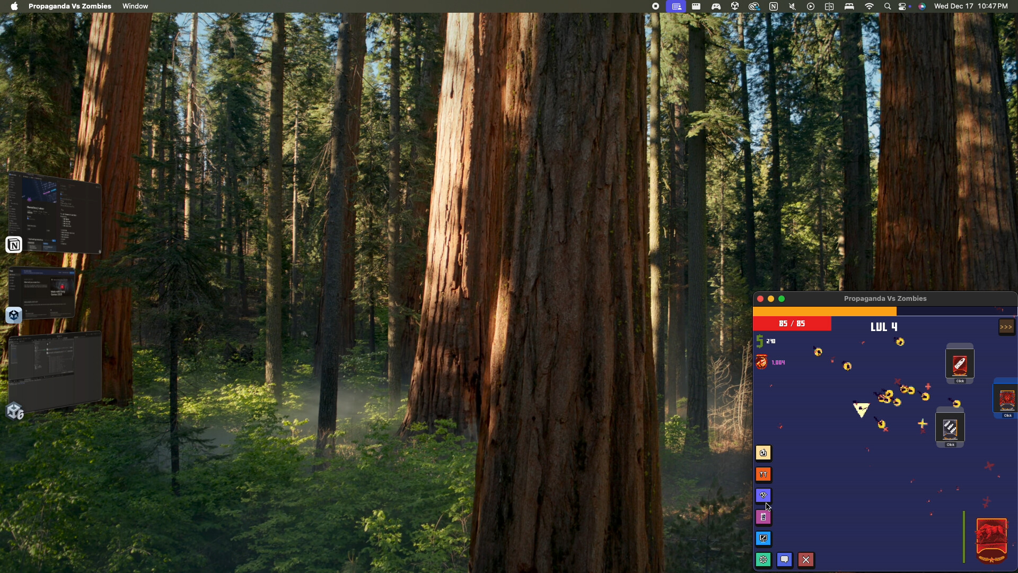Select the yellow poster tool in game sidebar
Viewport: 1018px width, 573px height.
coord(763,453)
